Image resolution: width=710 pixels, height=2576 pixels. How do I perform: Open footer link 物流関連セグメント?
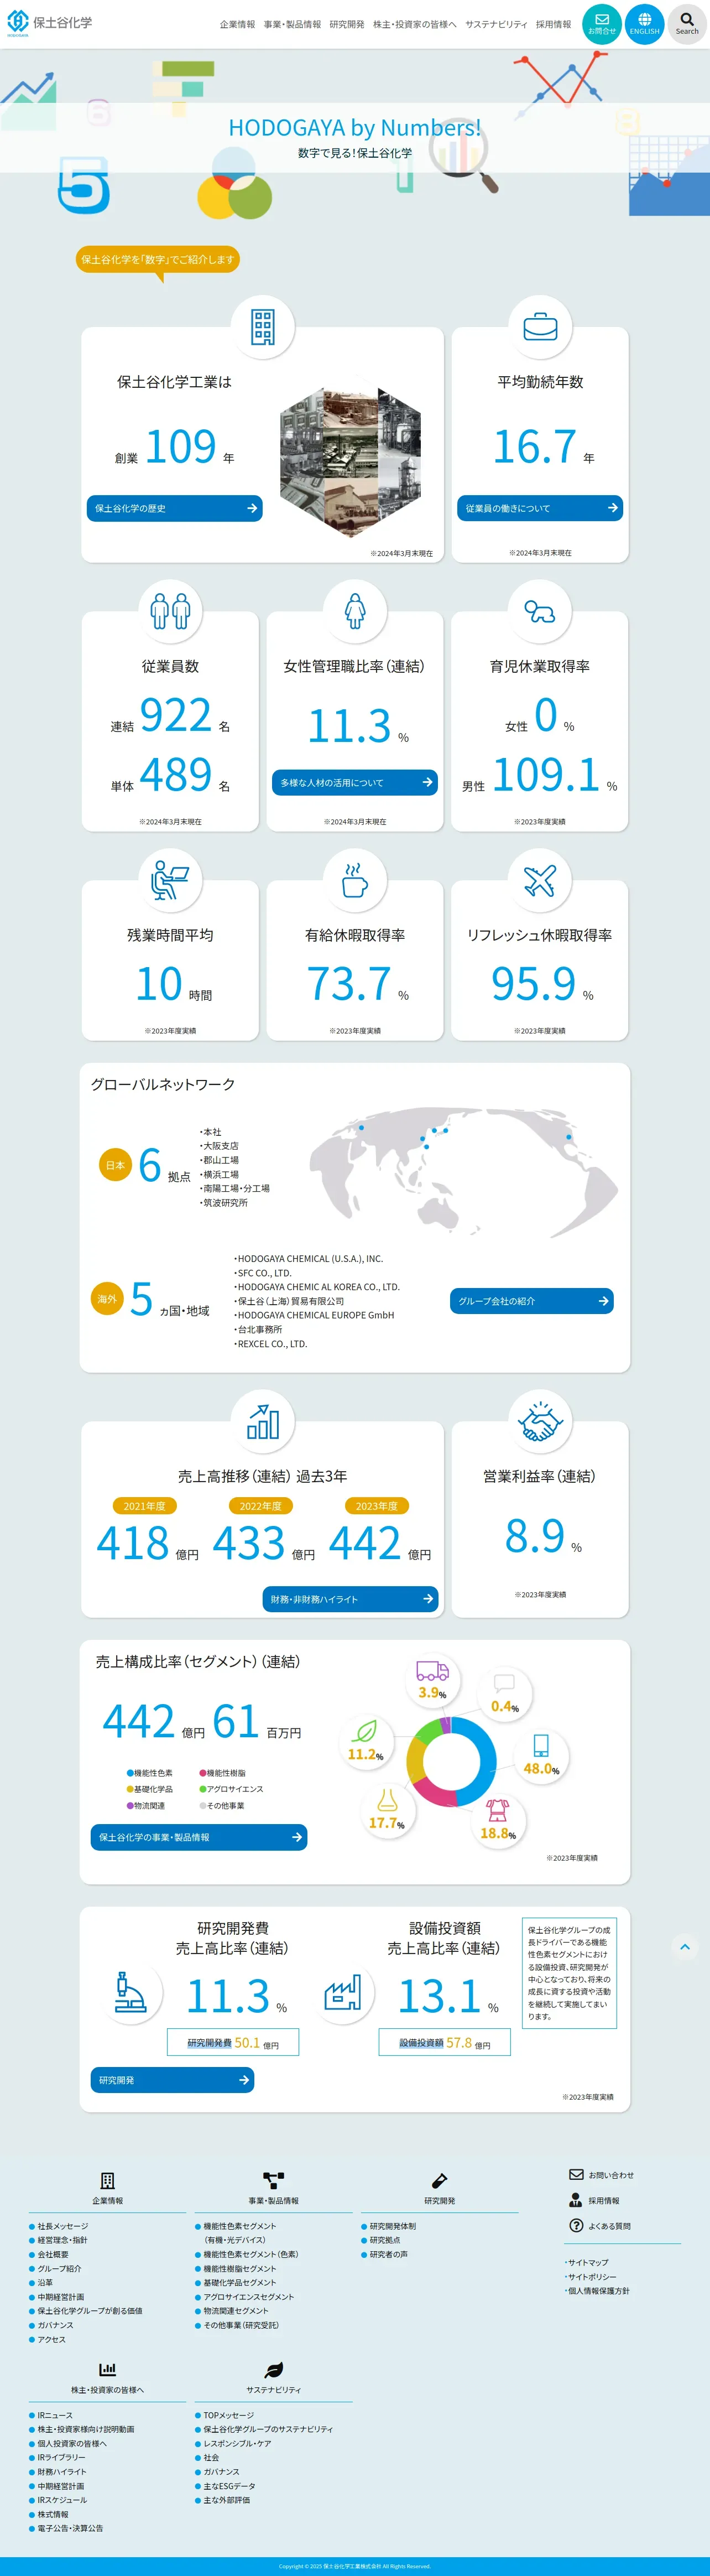point(235,2311)
